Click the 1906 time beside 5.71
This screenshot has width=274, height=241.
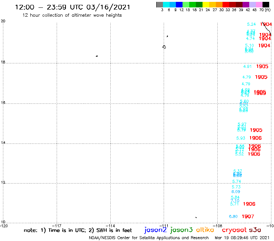point(249,204)
